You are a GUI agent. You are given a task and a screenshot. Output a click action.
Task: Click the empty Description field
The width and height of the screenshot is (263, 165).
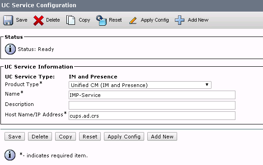(152, 105)
